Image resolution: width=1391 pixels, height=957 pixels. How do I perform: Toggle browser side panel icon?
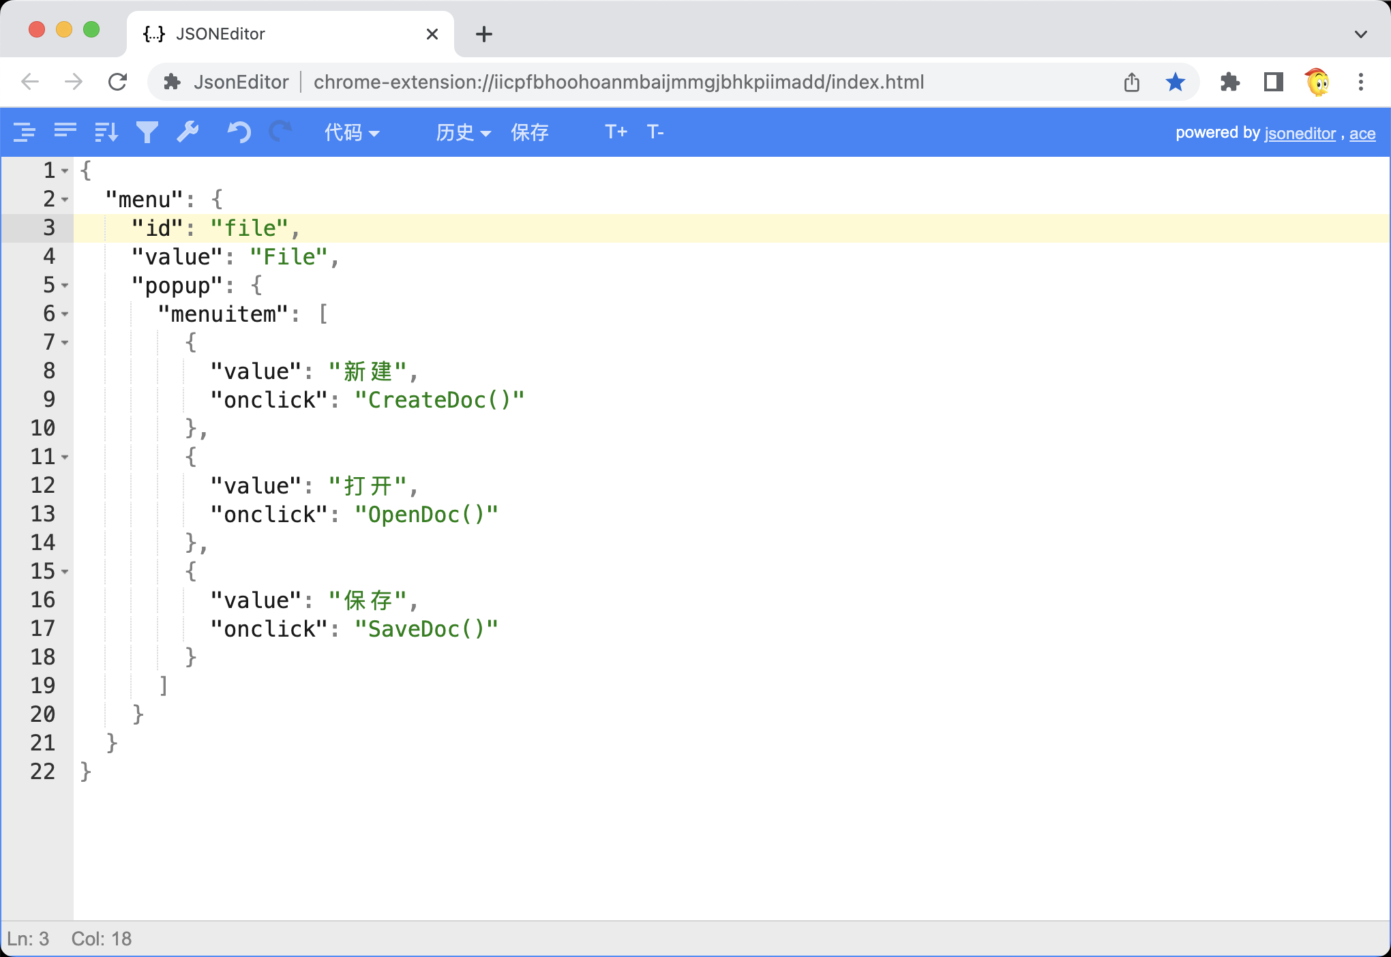point(1273,82)
